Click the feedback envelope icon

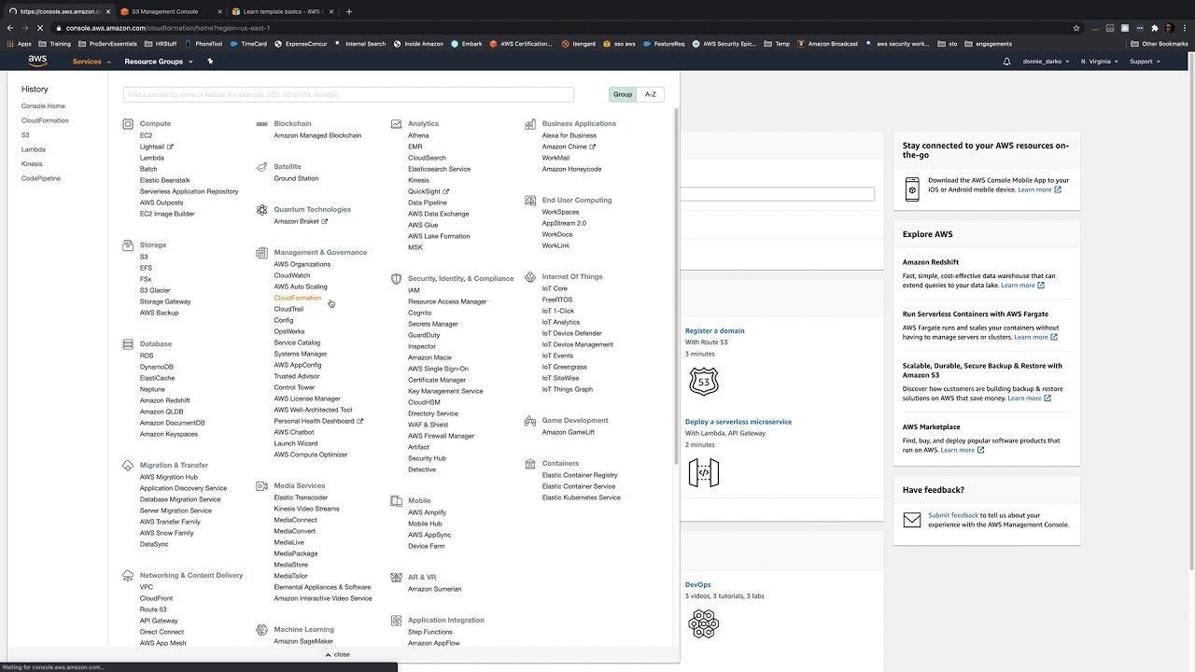(912, 520)
